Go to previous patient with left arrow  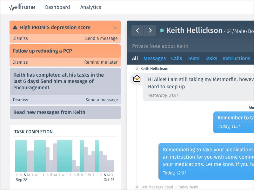[x=137, y=30]
